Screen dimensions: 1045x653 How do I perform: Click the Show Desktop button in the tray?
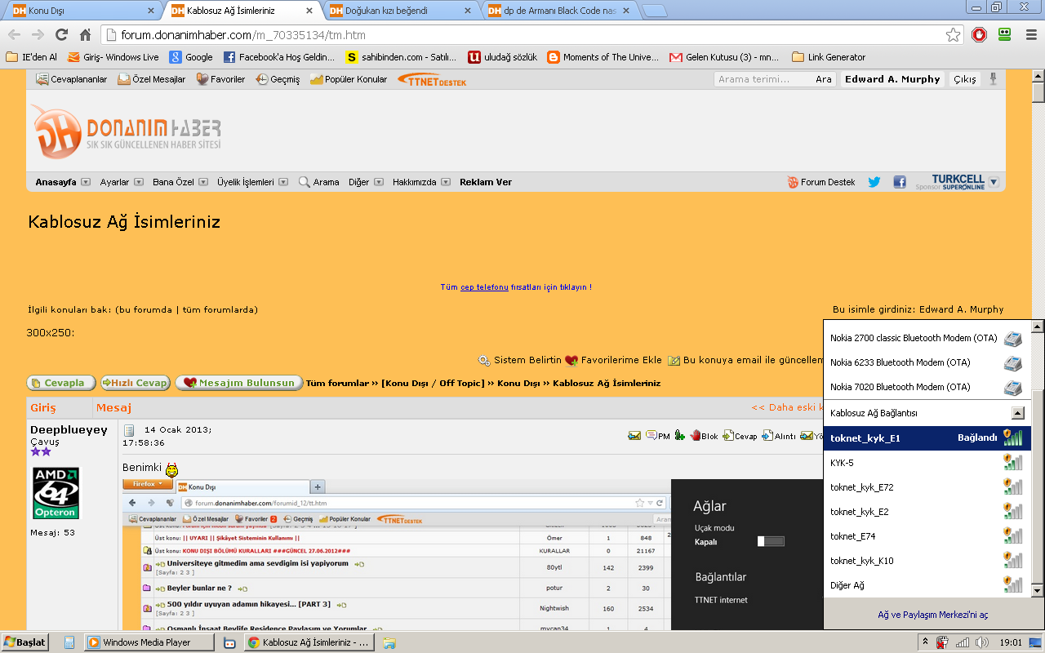point(1037,642)
